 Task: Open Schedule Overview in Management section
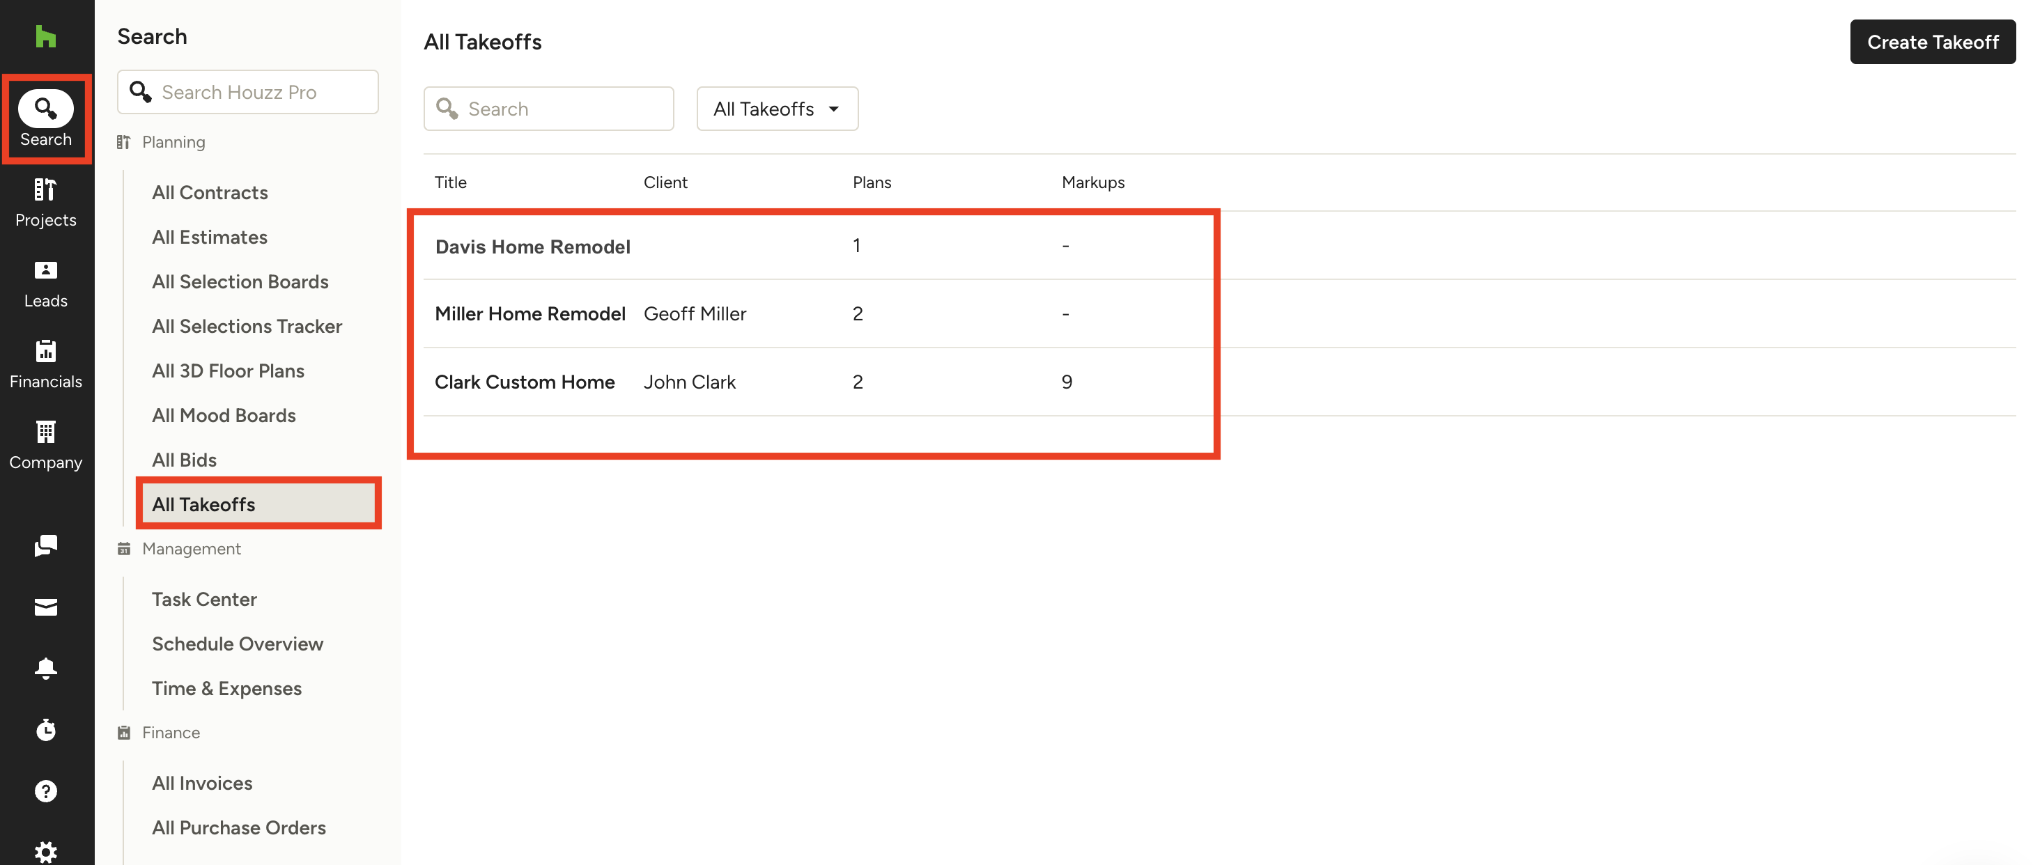237,644
